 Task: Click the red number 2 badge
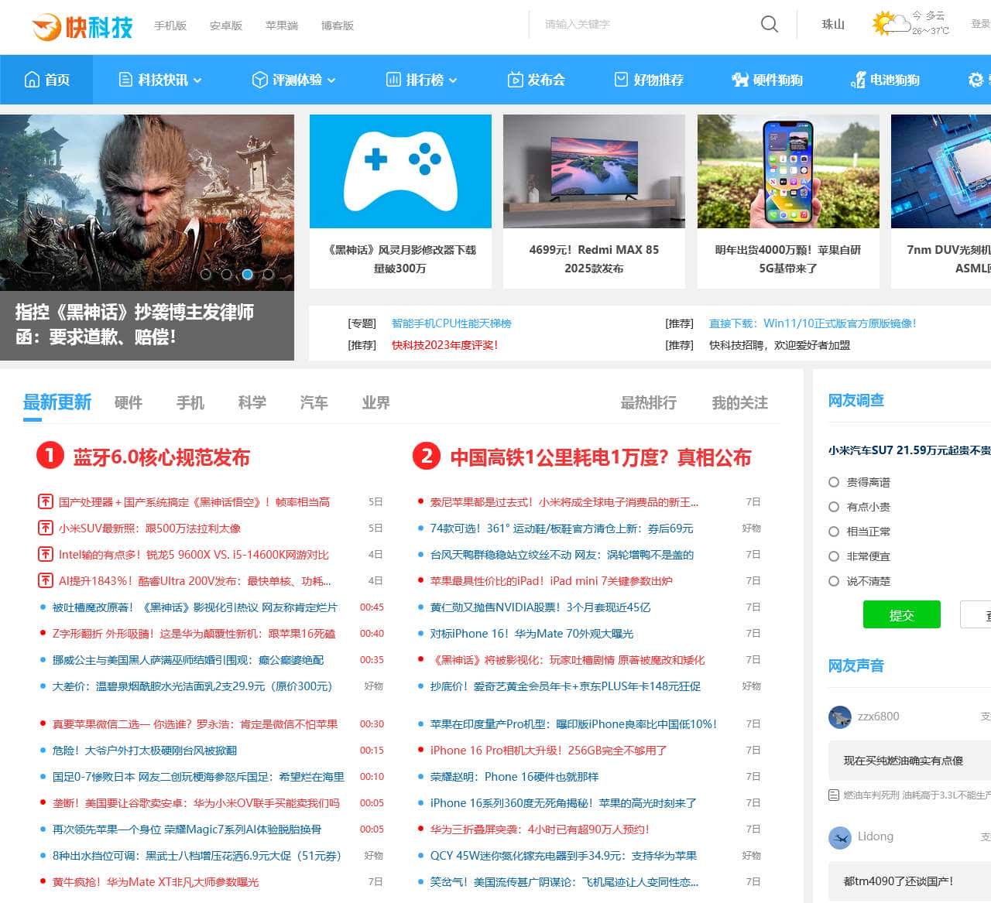(427, 456)
